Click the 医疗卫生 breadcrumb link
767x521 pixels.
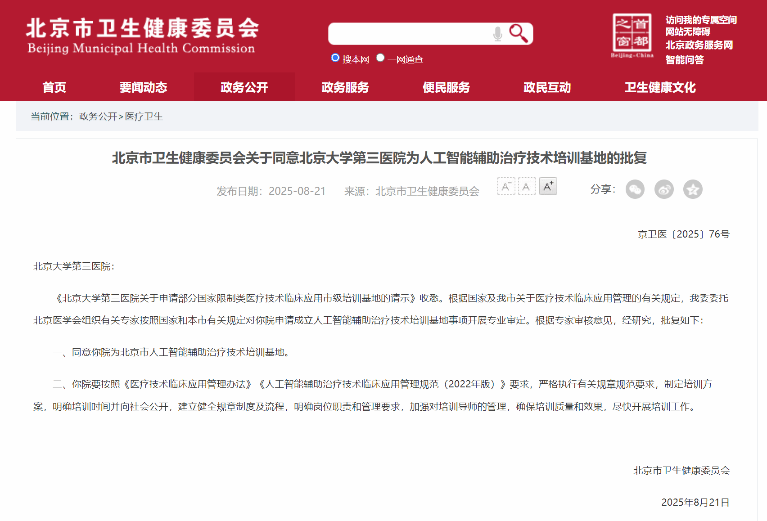pyautogui.click(x=144, y=117)
